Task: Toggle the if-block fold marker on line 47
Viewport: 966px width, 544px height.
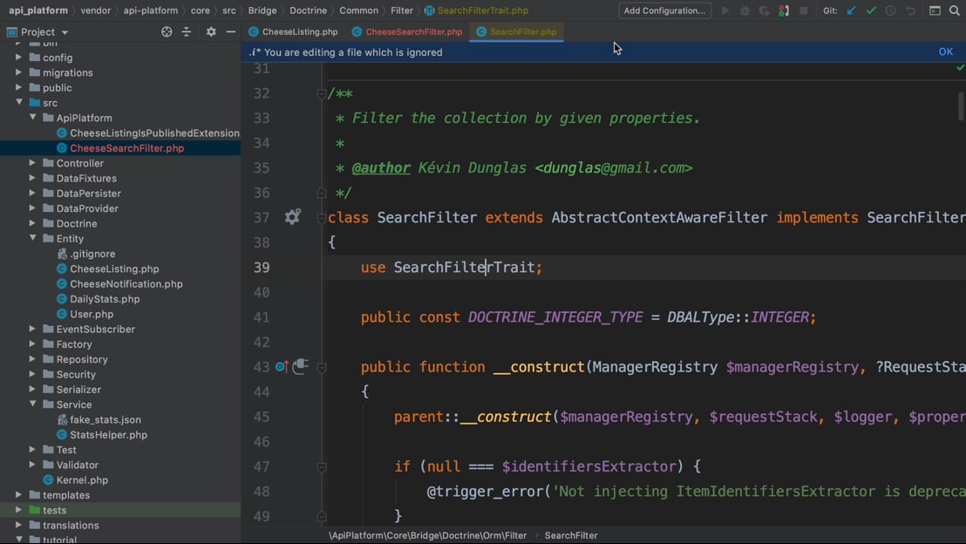Action: (x=322, y=467)
